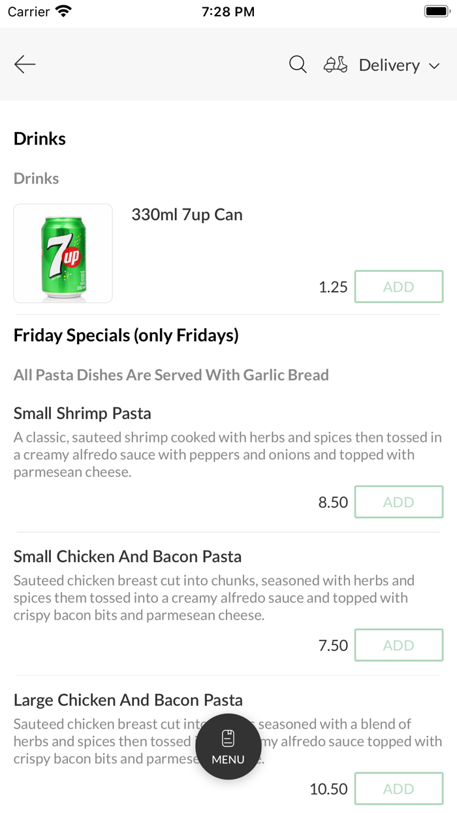The image size is (457, 813).
Task: Tap the Small Shrimp Pasta description text
Action: coord(227,454)
